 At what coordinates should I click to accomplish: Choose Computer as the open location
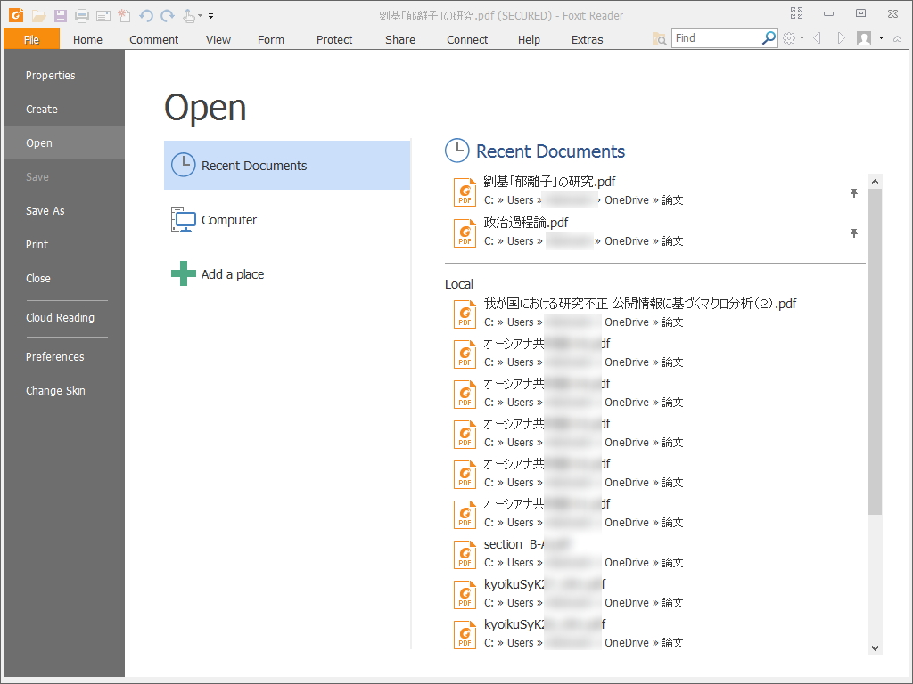(287, 220)
